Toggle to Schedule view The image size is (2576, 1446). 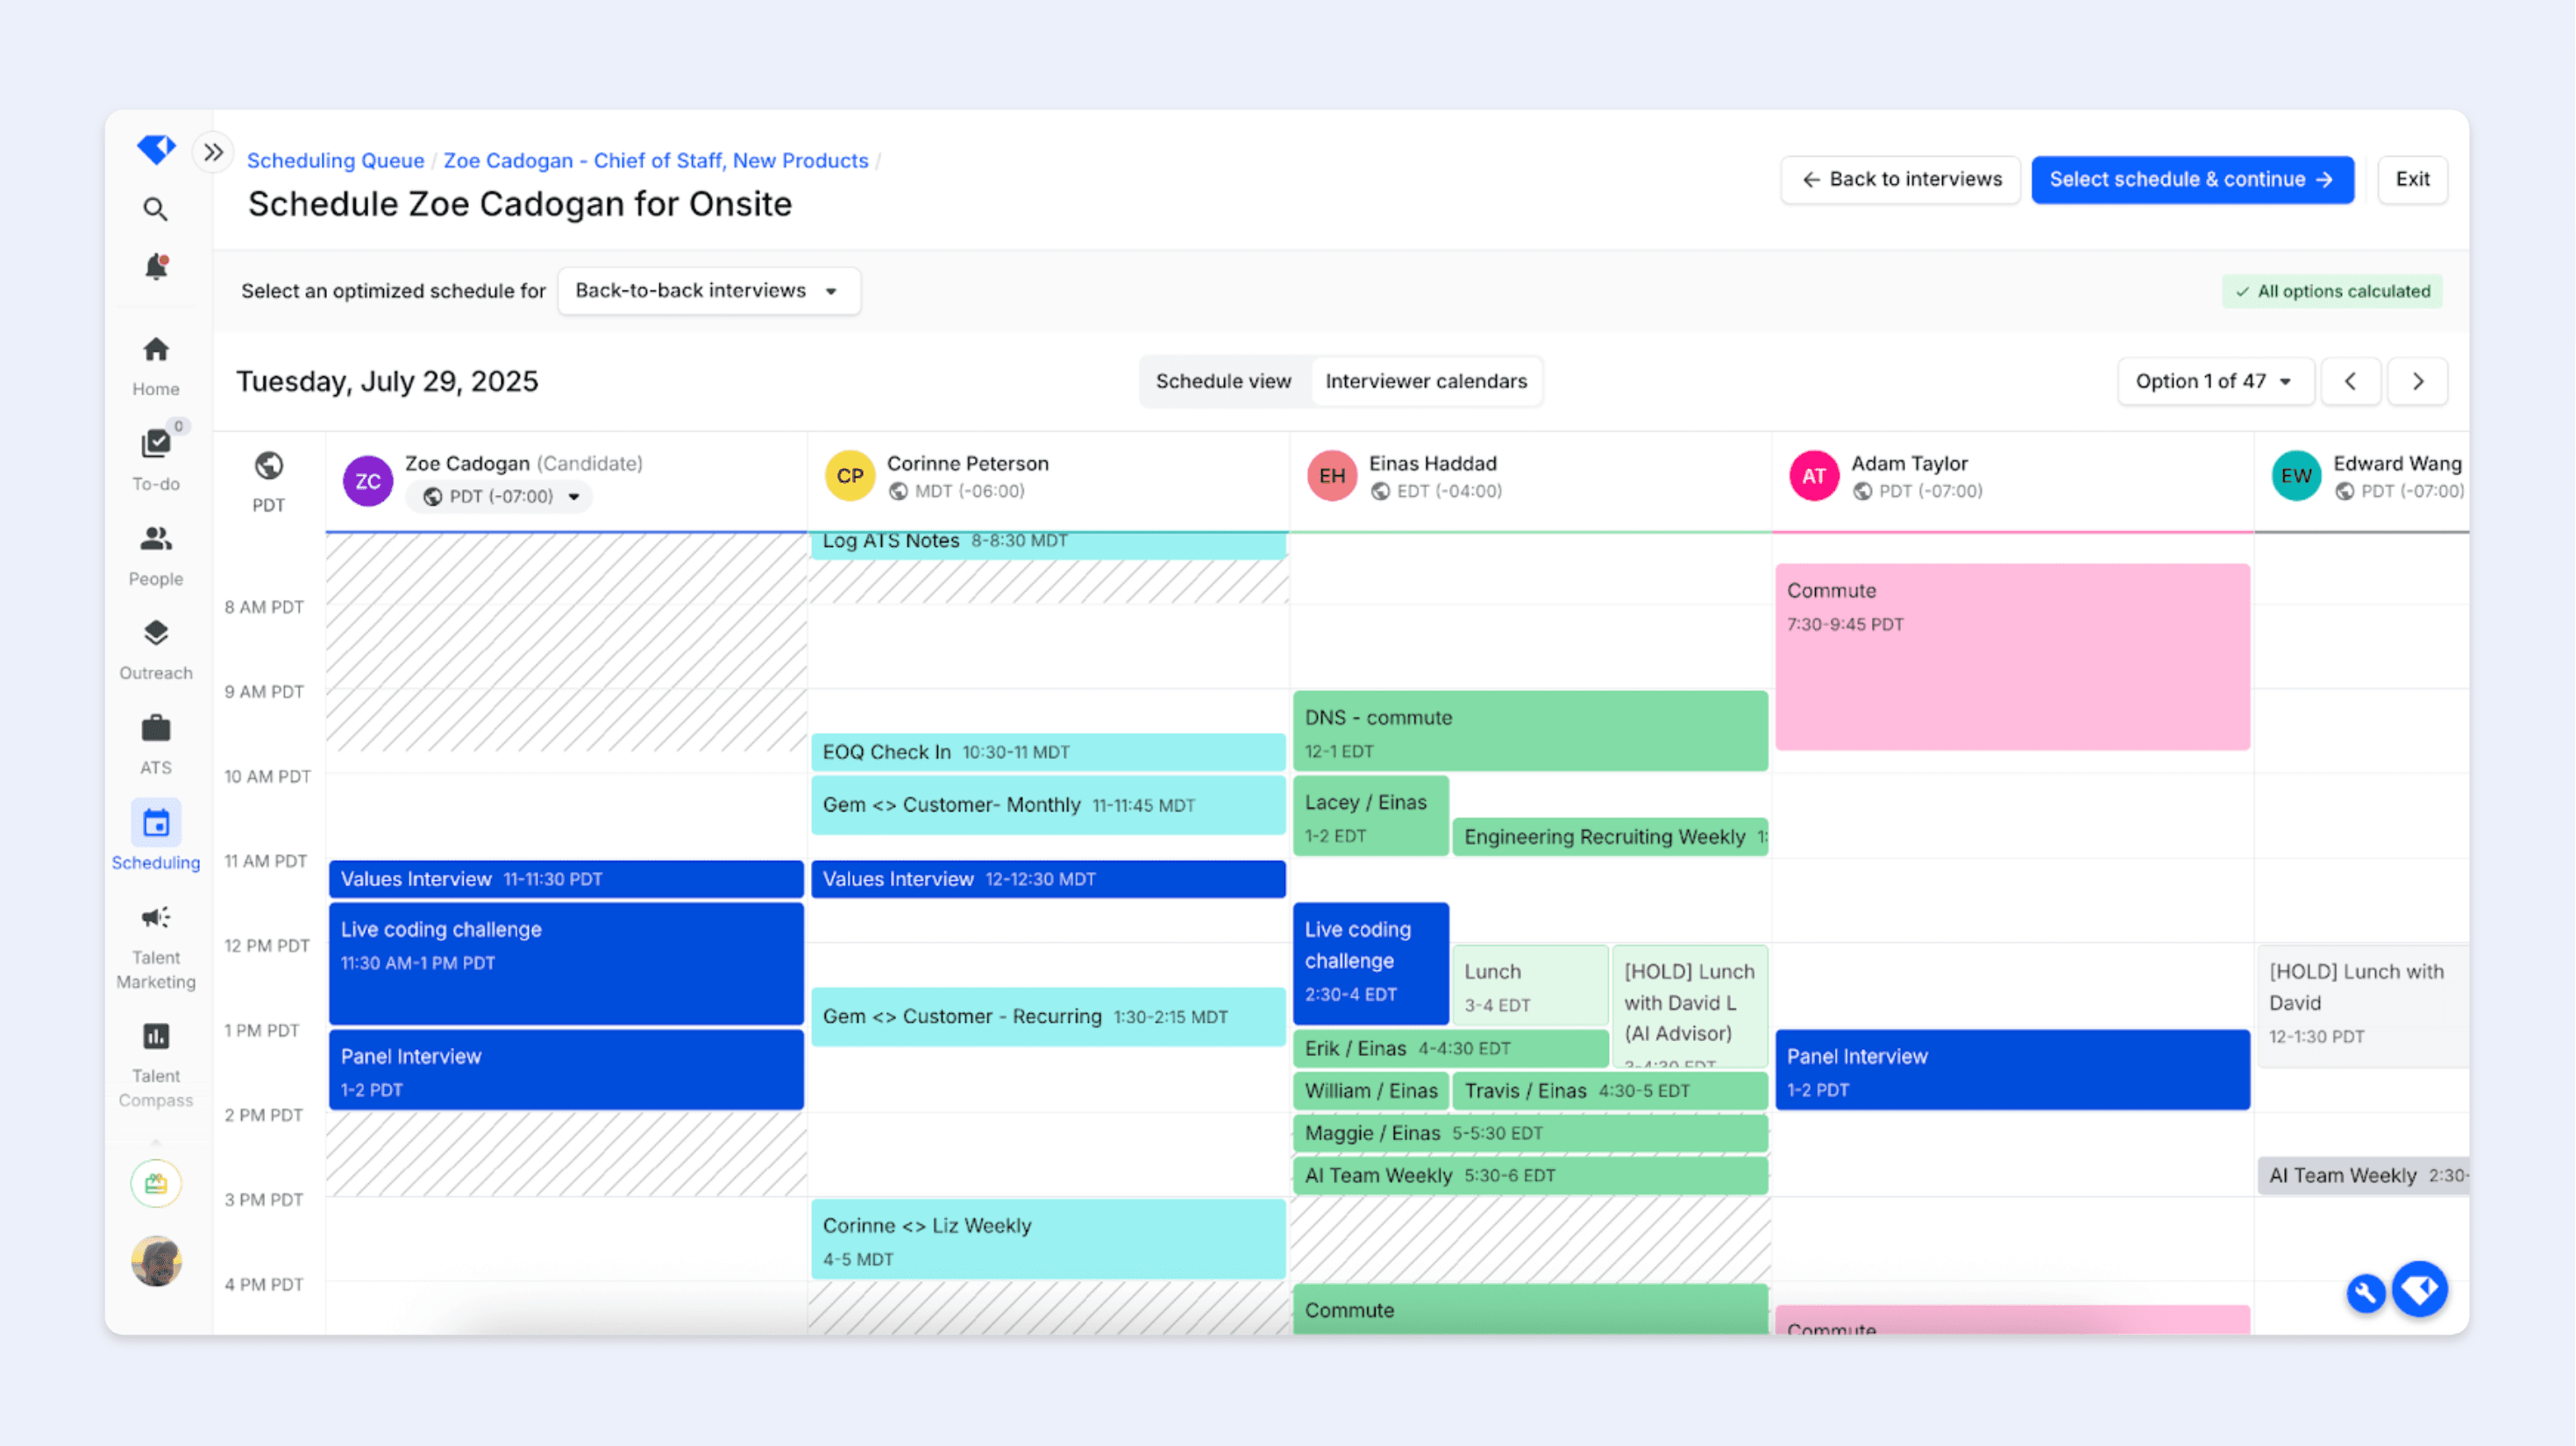coord(1224,380)
